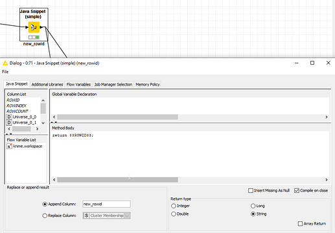Select ROWCOUNT in the Column List

coord(17,111)
